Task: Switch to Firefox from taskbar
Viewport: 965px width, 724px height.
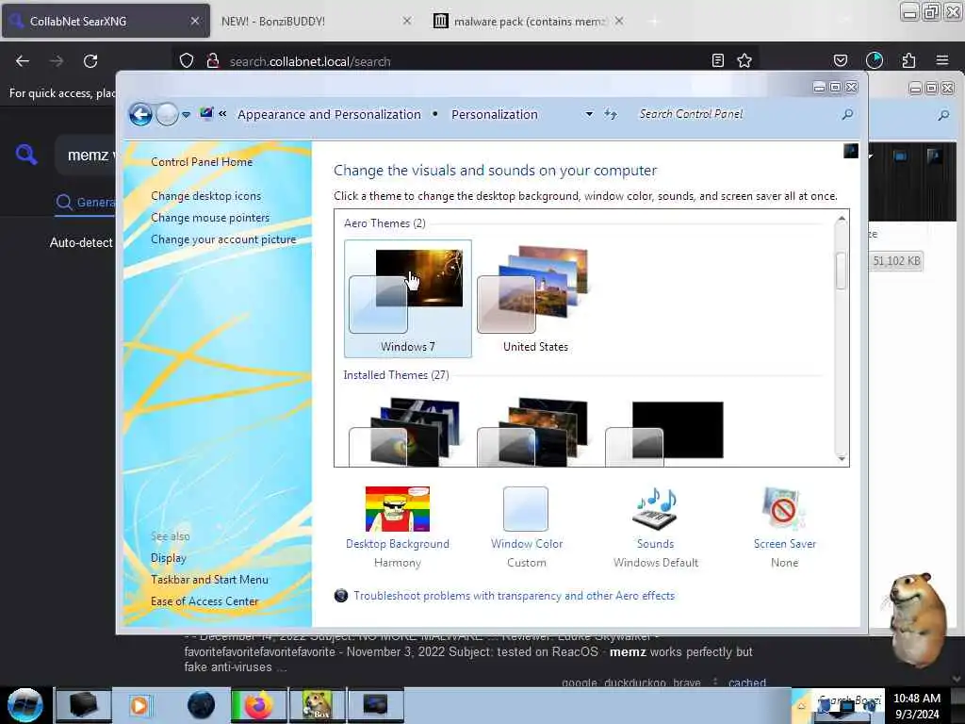Action: 258,705
